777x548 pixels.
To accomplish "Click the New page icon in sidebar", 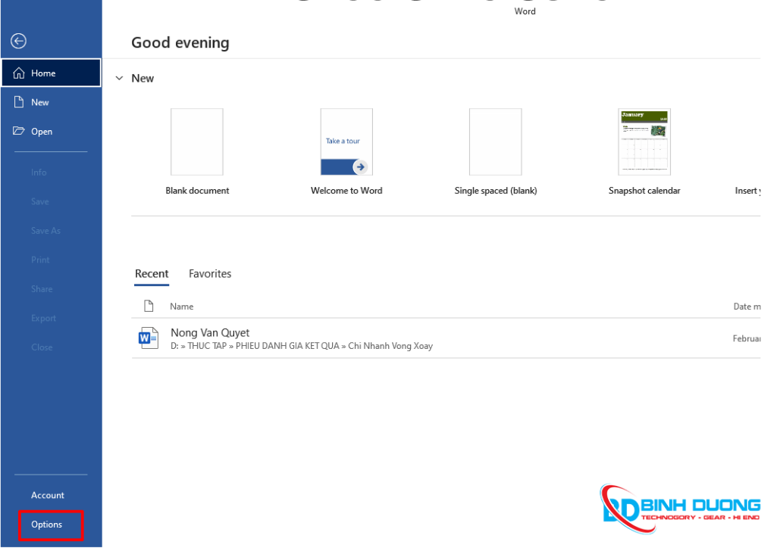I will 19,102.
